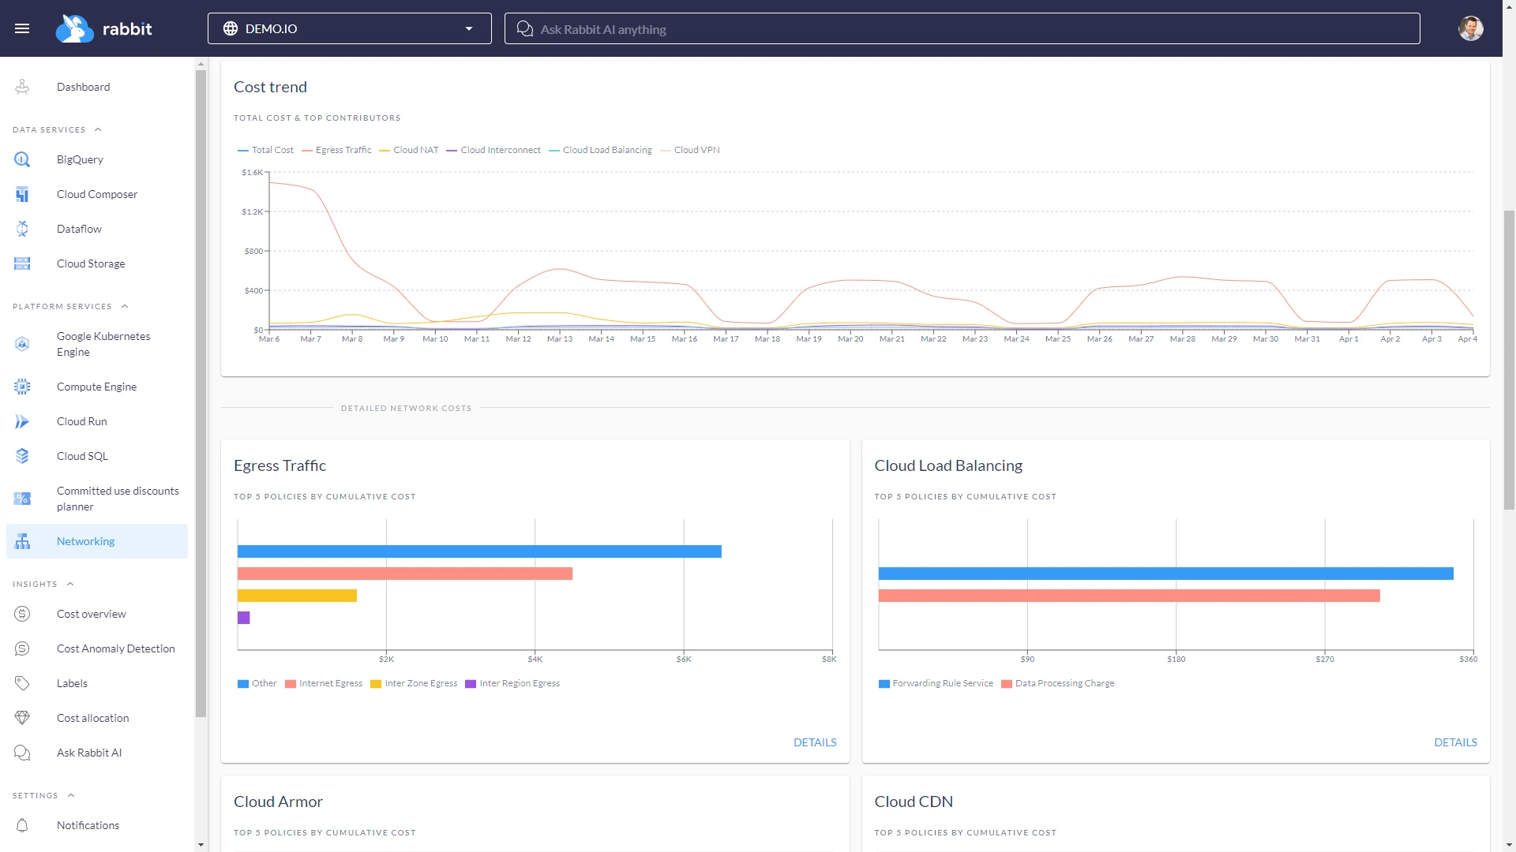
Task: Collapse the DATA SERVICES section
Action: coord(98,129)
